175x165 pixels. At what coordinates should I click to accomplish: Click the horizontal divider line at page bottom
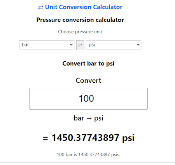coord(87,162)
